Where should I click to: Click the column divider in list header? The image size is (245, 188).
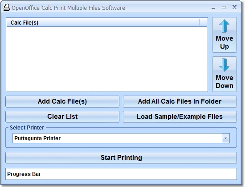[200, 23]
